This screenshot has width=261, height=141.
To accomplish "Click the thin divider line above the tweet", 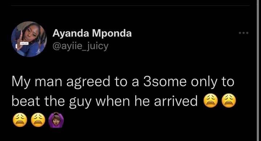I will [x=130, y=6].
